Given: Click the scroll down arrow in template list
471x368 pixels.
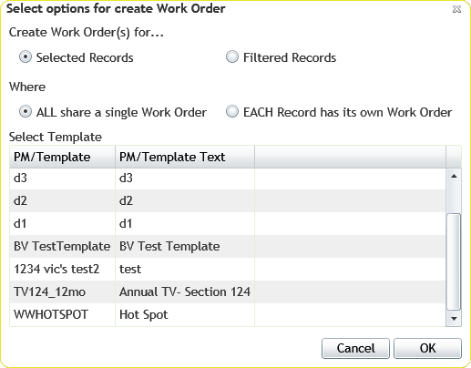Looking at the screenshot, I should [x=454, y=318].
